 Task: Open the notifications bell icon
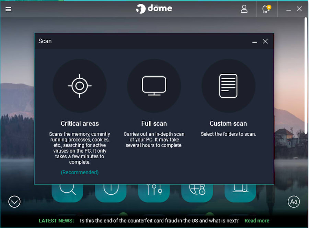tap(266, 9)
